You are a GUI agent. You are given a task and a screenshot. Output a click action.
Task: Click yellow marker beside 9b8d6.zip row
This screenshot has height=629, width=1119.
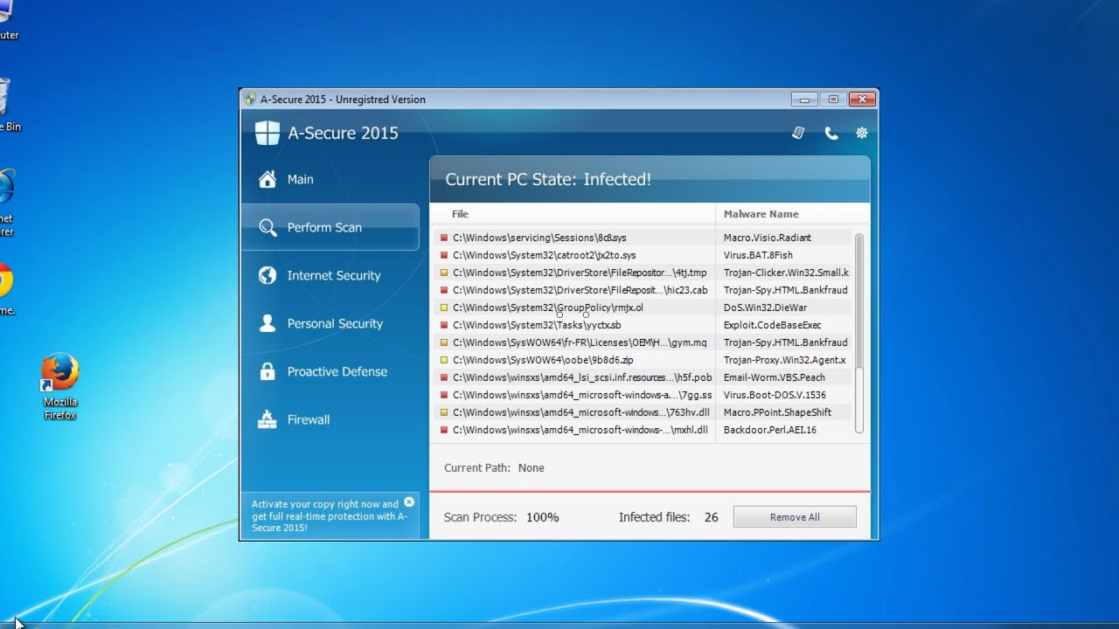444,360
